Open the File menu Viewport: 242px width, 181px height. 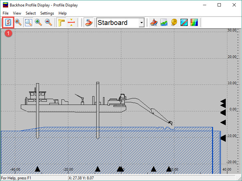(x=6, y=13)
